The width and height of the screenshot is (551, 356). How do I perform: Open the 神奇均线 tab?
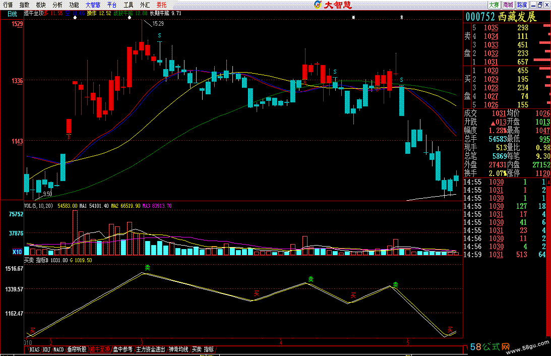(x=178, y=349)
